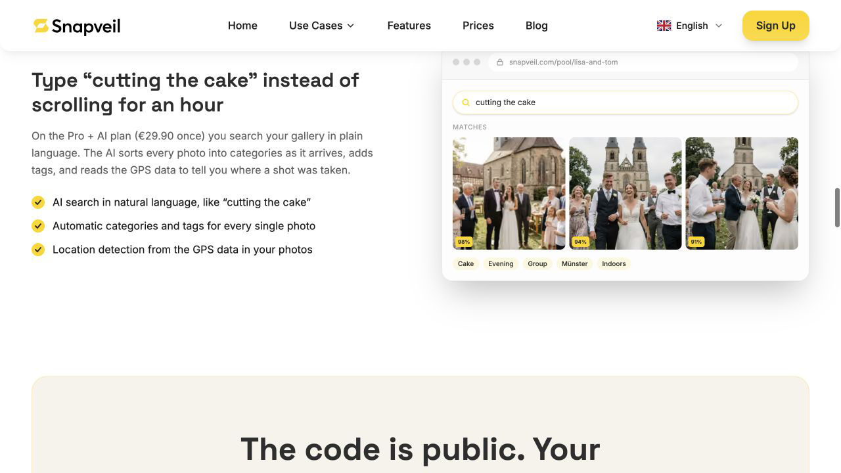Click the yellow Sign Up button
This screenshot has width=841, height=473.
pos(776,26)
